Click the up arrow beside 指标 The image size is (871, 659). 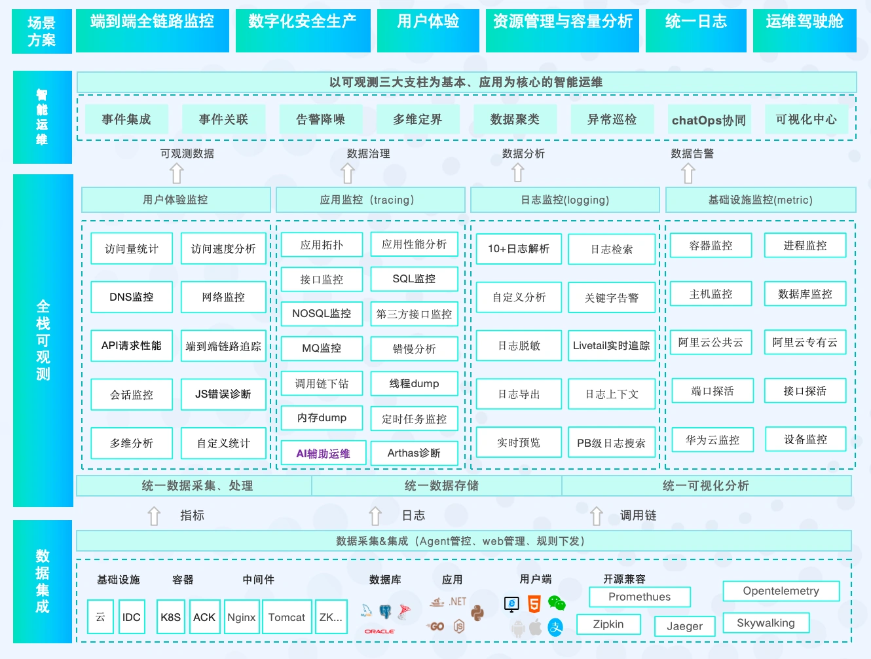click(154, 516)
